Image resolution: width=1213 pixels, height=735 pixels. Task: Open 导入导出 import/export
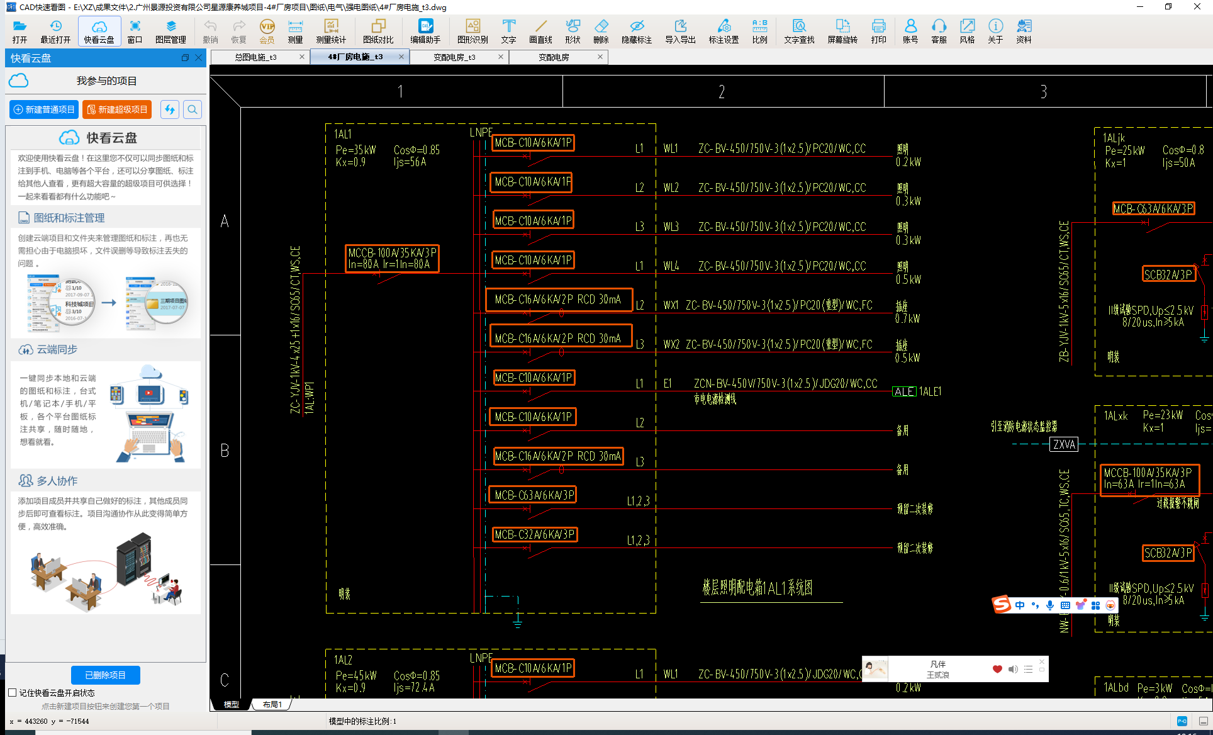coord(680,31)
